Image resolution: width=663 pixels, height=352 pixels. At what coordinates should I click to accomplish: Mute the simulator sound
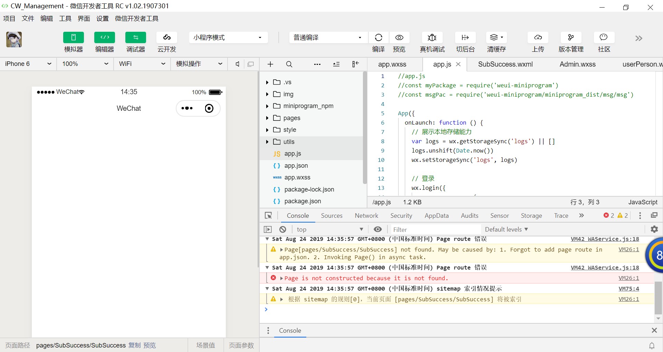point(237,64)
